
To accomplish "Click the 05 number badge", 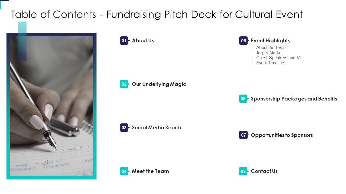I will pyautogui.click(x=243, y=41).
